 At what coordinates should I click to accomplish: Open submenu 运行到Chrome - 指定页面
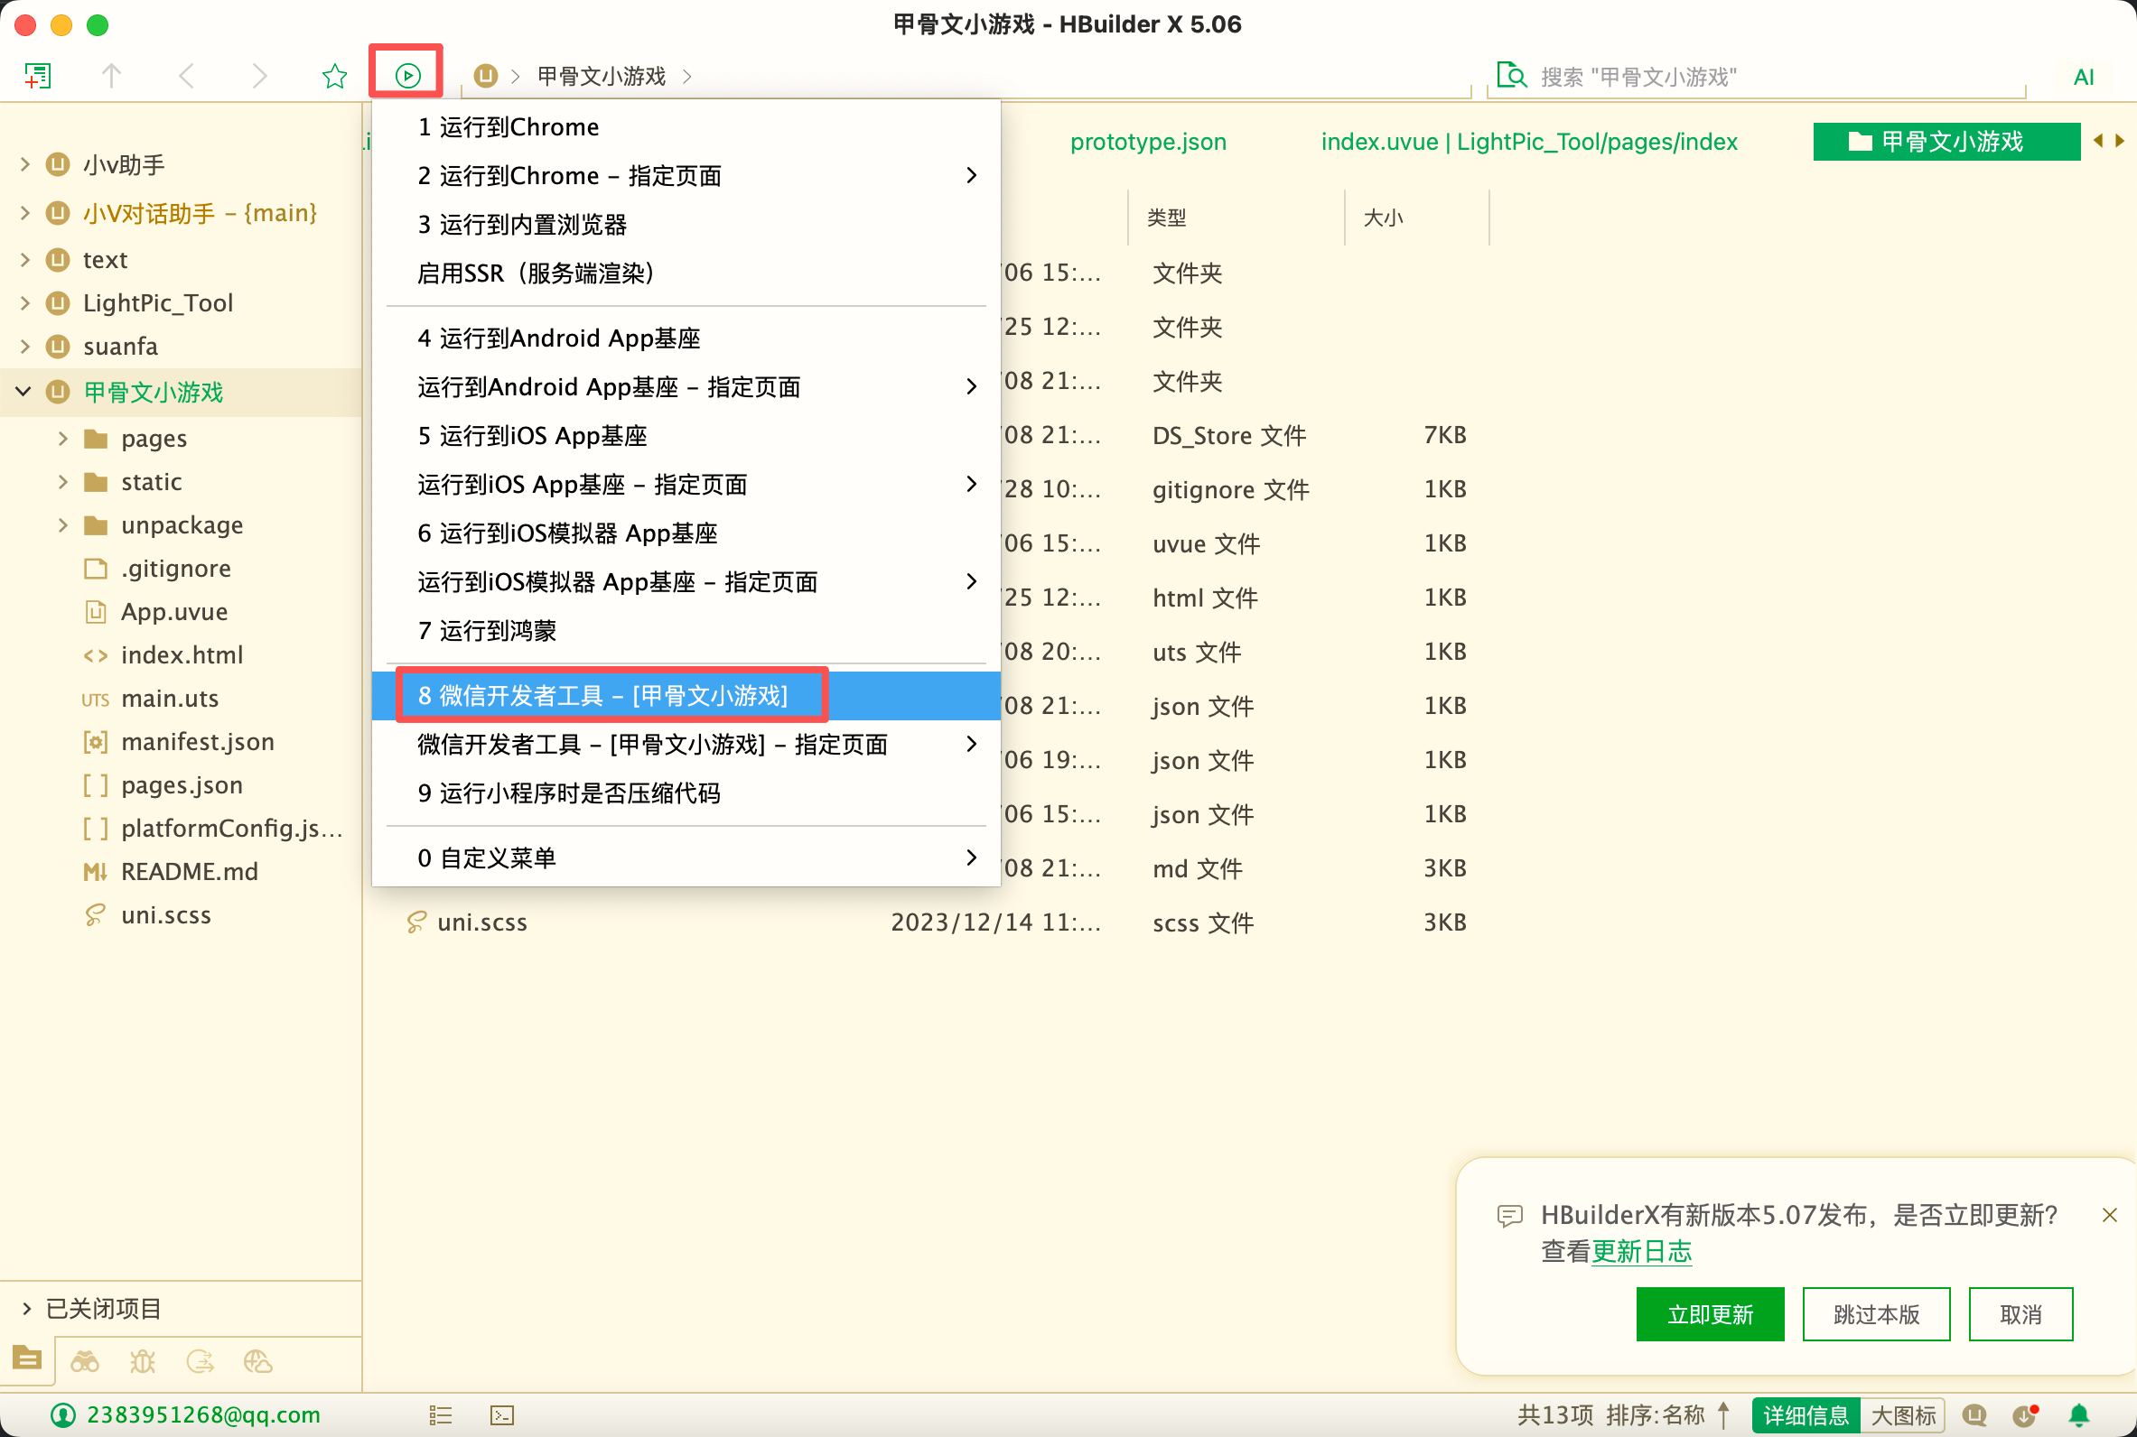coord(686,175)
